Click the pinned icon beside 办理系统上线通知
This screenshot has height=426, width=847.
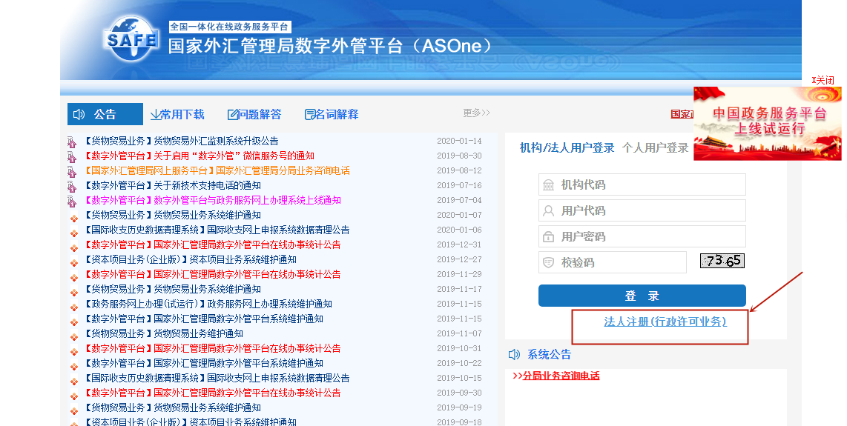tap(72, 202)
